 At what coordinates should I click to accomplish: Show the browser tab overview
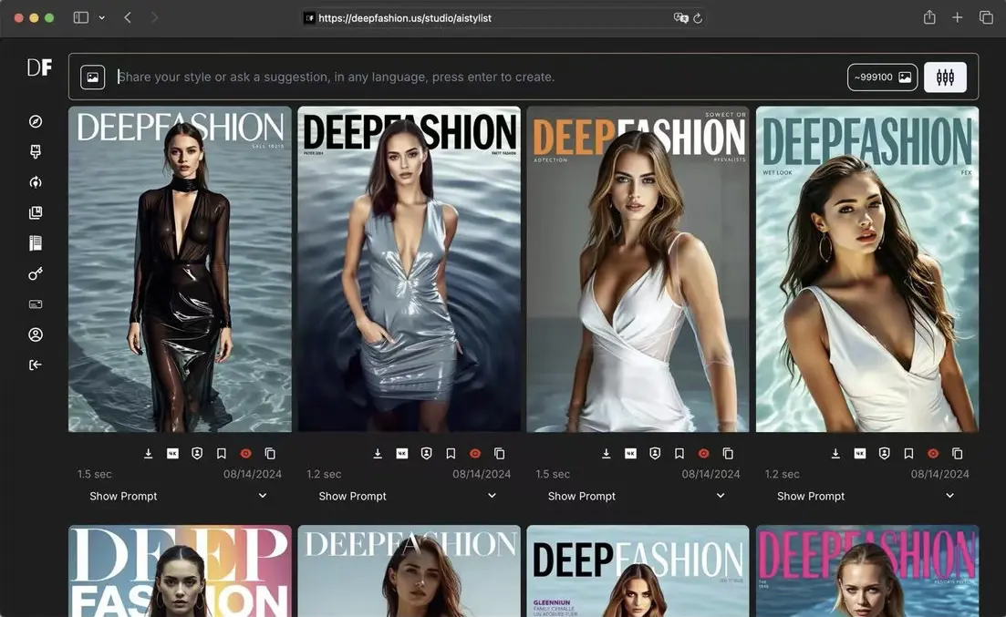pos(986,18)
